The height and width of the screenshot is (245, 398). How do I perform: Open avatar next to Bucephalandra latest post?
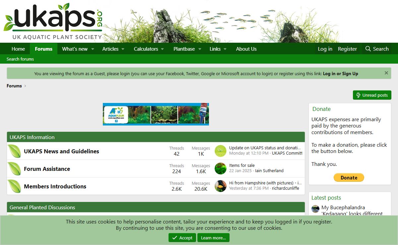315,209
